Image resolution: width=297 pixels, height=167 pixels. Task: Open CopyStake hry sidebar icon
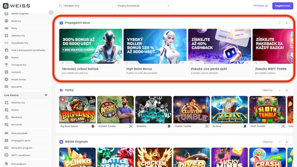point(6,43)
